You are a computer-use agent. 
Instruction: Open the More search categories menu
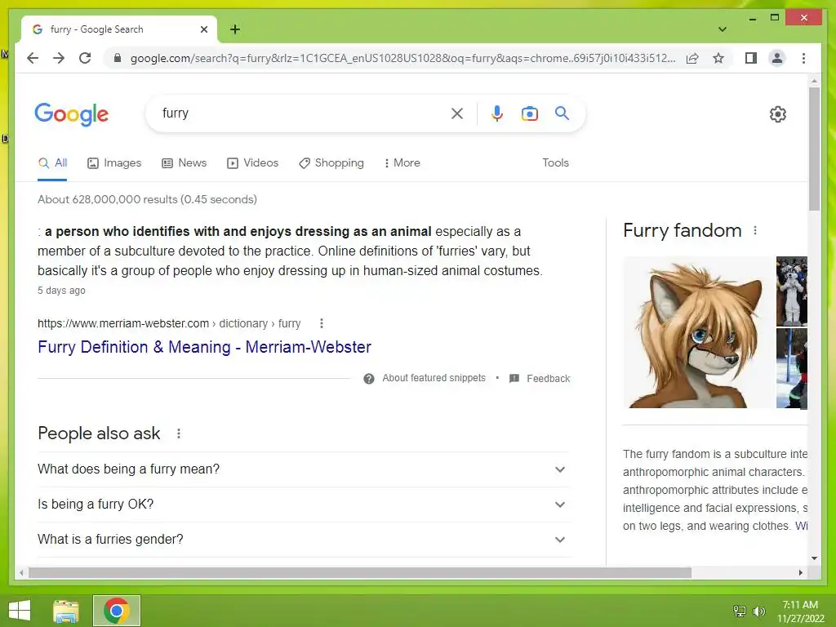[402, 163]
